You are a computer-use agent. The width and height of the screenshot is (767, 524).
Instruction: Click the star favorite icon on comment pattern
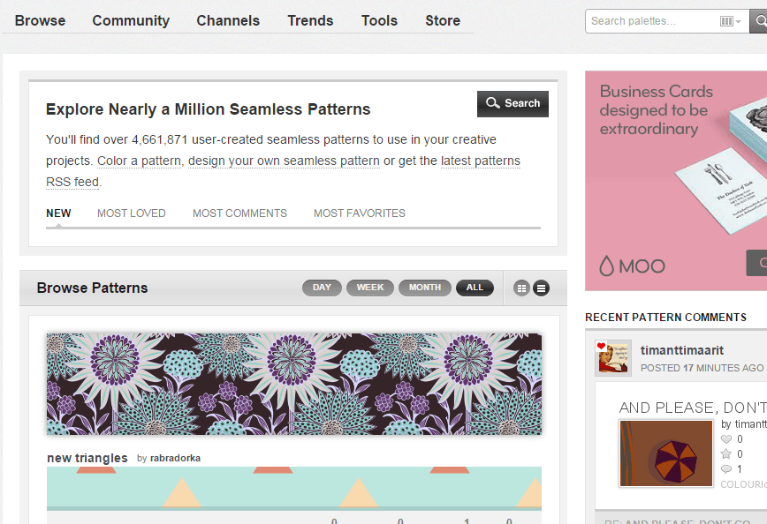[726, 454]
